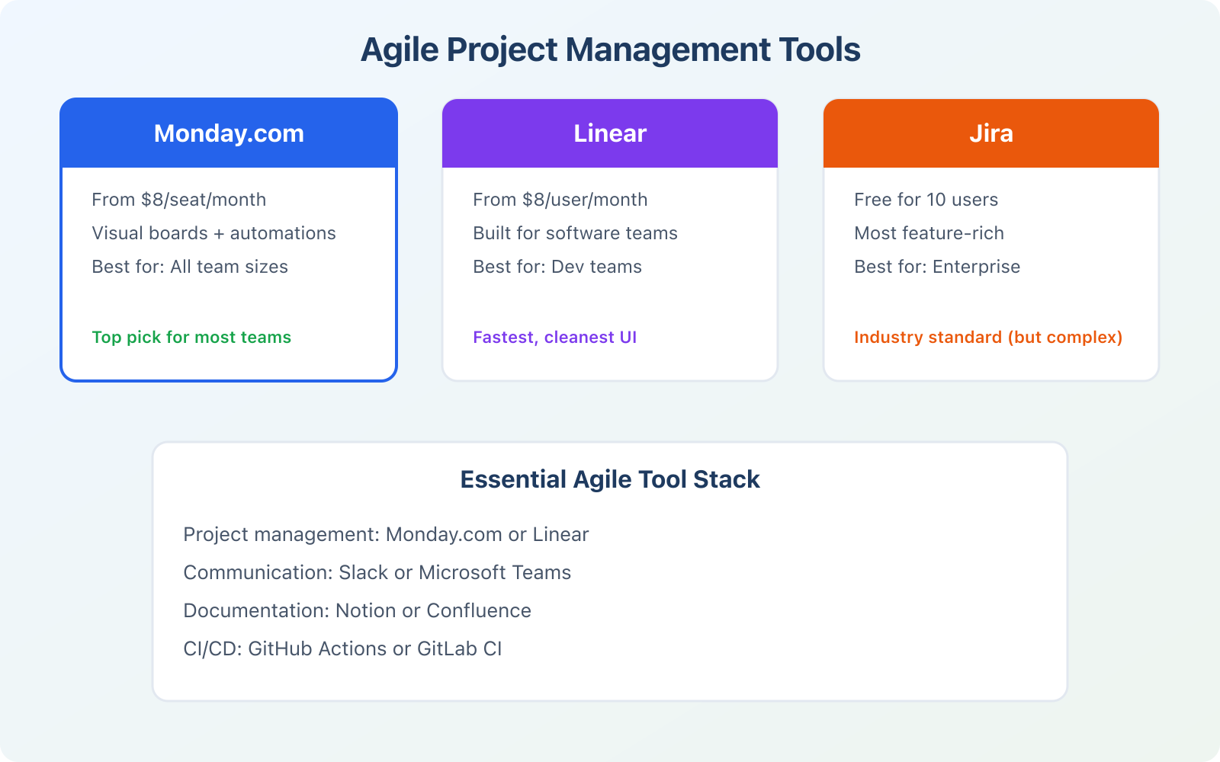Open the orange Jira header
The image size is (1220, 762).
(990, 133)
